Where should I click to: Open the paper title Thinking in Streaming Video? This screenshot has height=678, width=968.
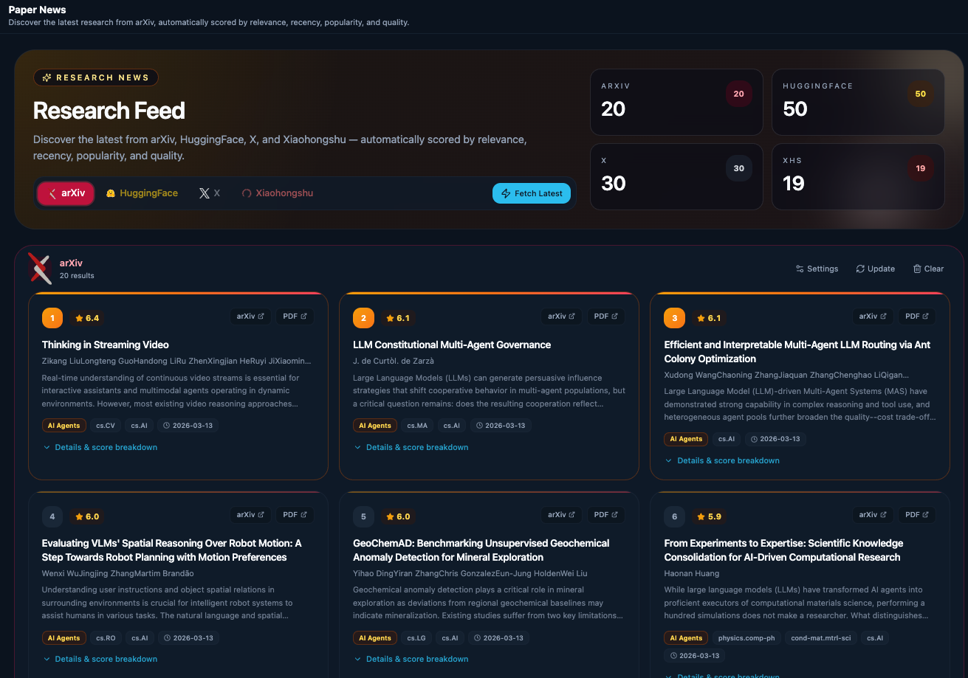(x=106, y=345)
